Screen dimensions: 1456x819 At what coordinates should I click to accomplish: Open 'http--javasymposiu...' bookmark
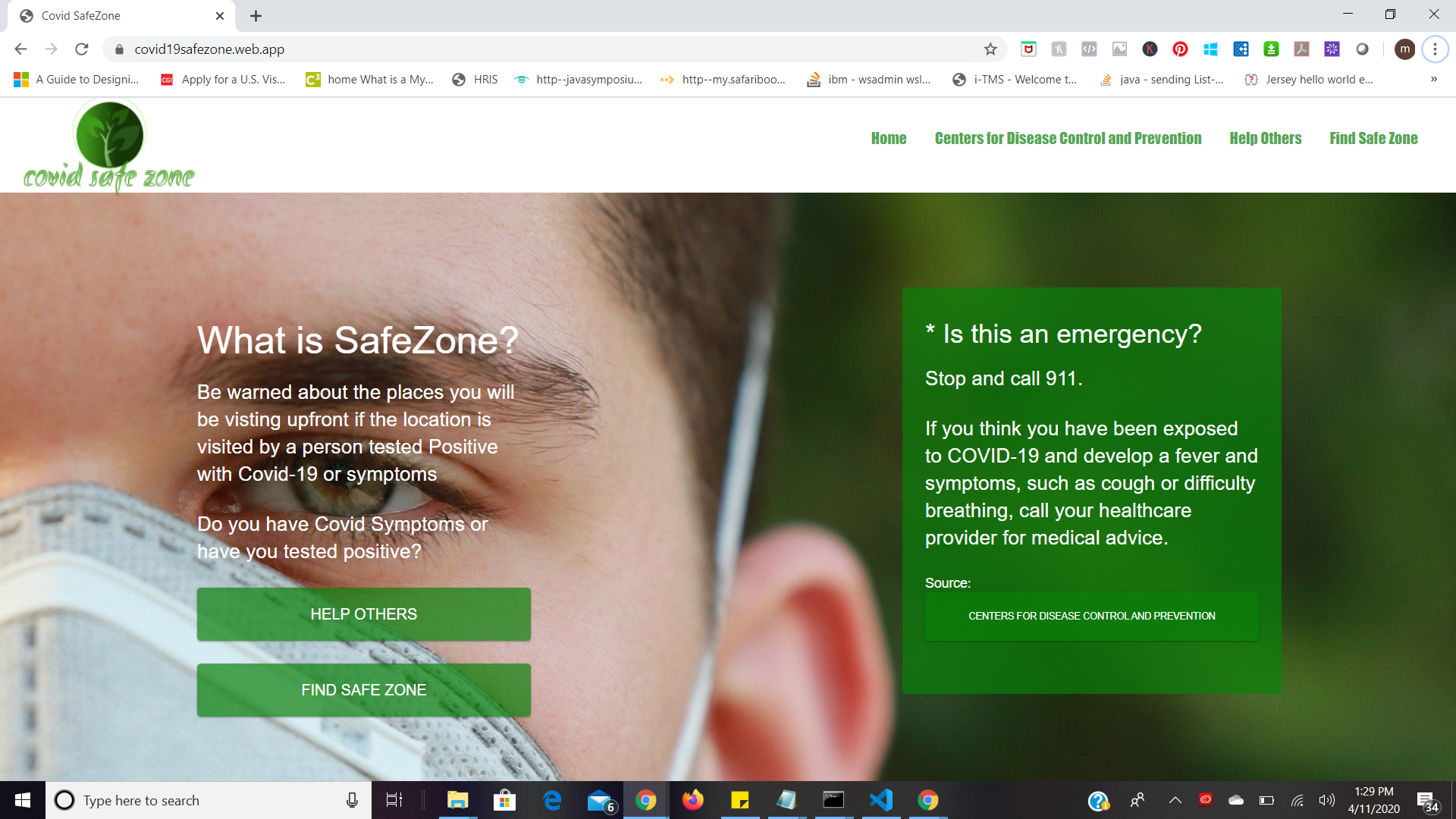click(x=579, y=80)
